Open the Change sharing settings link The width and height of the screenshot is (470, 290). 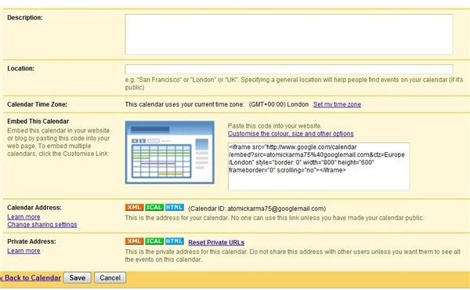[x=42, y=225]
